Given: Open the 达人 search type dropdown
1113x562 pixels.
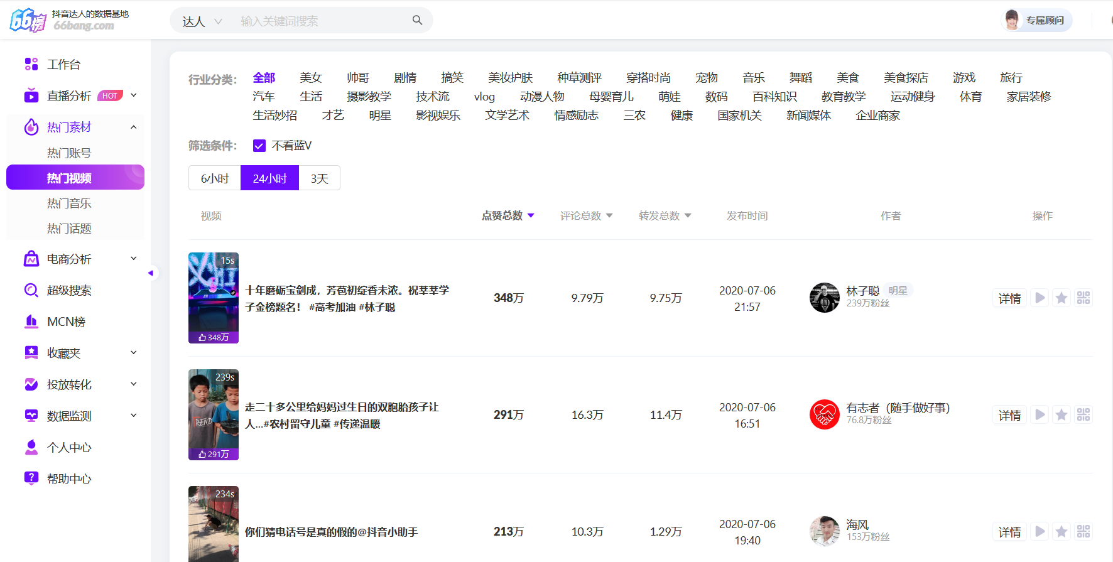Looking at the screenshot, I should click(x=202, y=21).
